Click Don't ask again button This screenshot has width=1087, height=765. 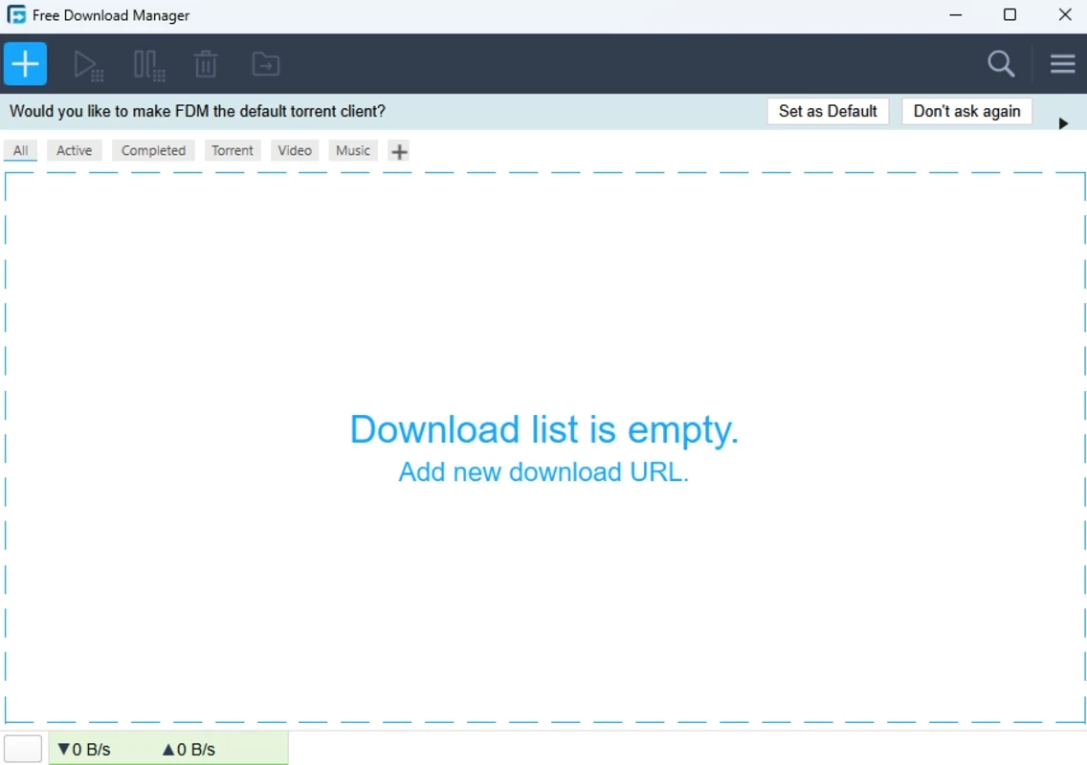point(966,111)
